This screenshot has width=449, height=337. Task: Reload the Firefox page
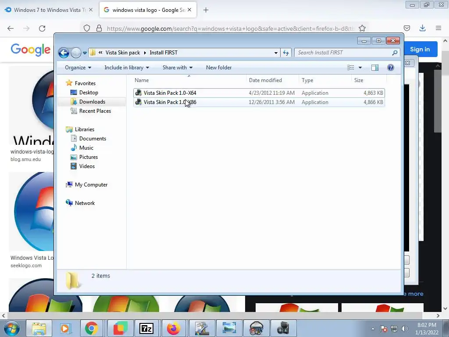[x=42, y=29]
